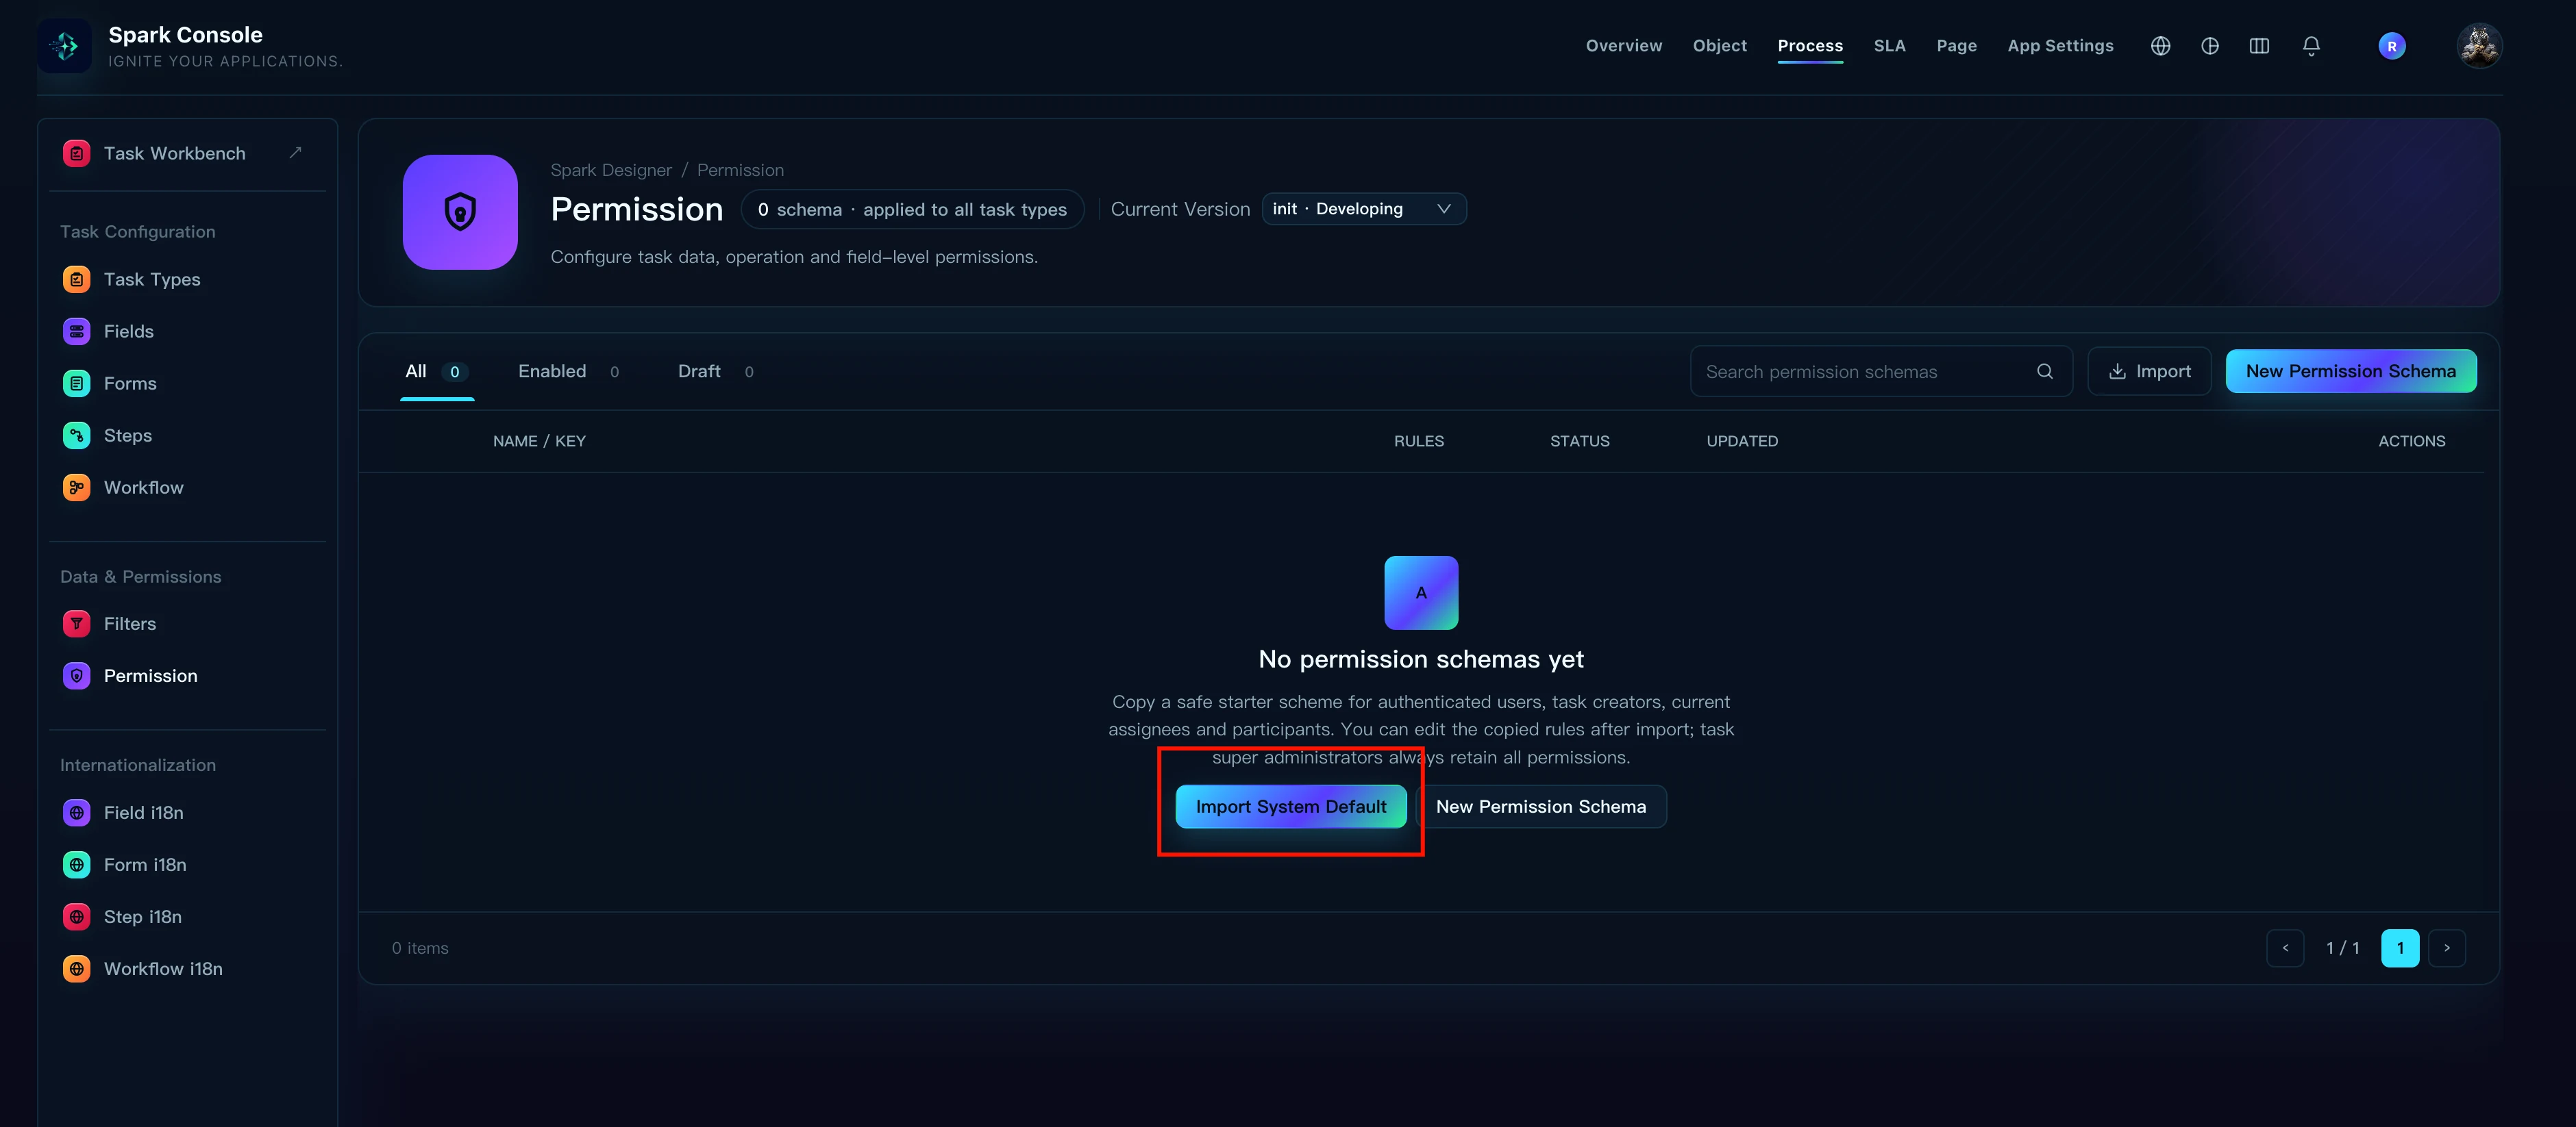Select page 1 pagination button
This screenshot has width=2576, height=1127.
2400,948
